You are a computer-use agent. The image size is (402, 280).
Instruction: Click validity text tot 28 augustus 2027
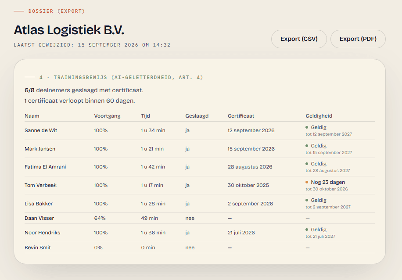click(x=328, y=171)
